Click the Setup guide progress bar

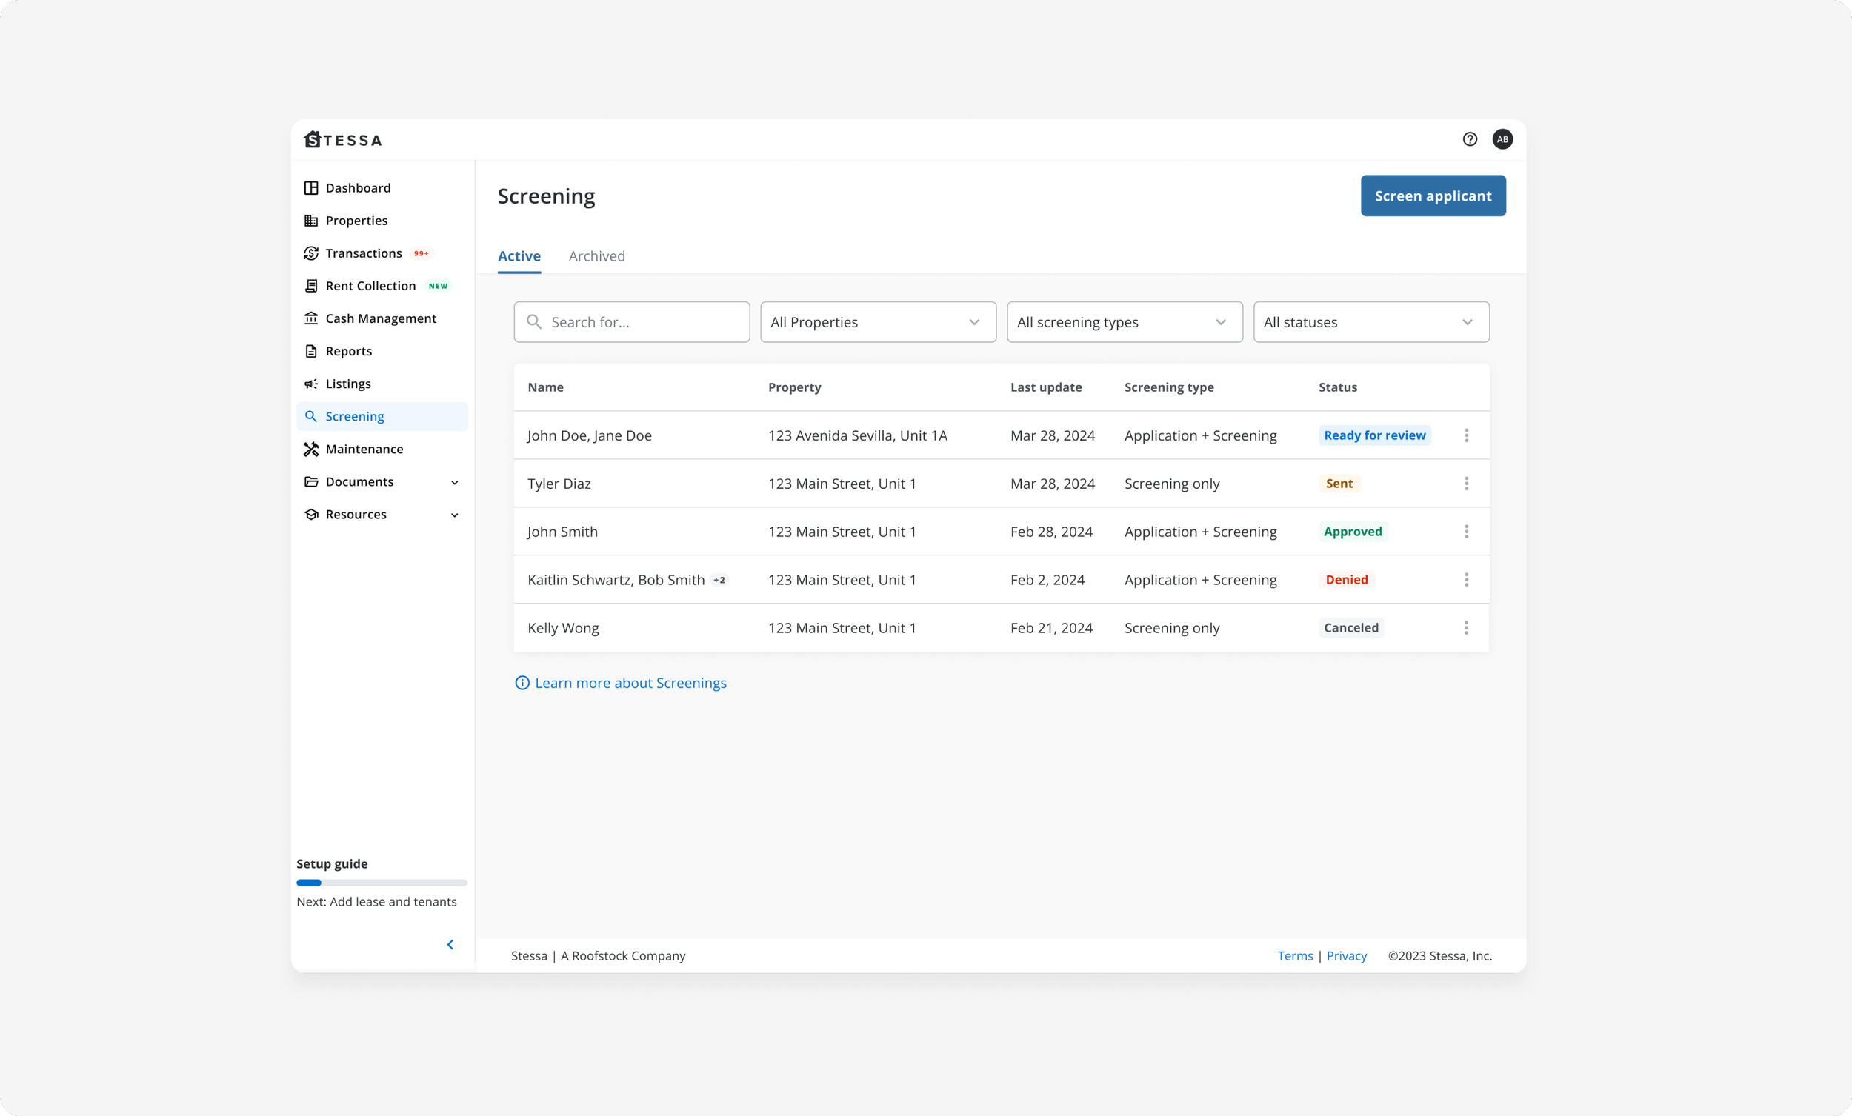[382, 883]
